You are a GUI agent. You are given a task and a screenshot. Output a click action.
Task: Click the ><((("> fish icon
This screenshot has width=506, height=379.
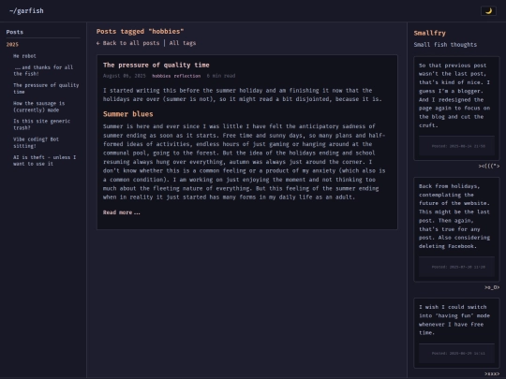point(489,167)
